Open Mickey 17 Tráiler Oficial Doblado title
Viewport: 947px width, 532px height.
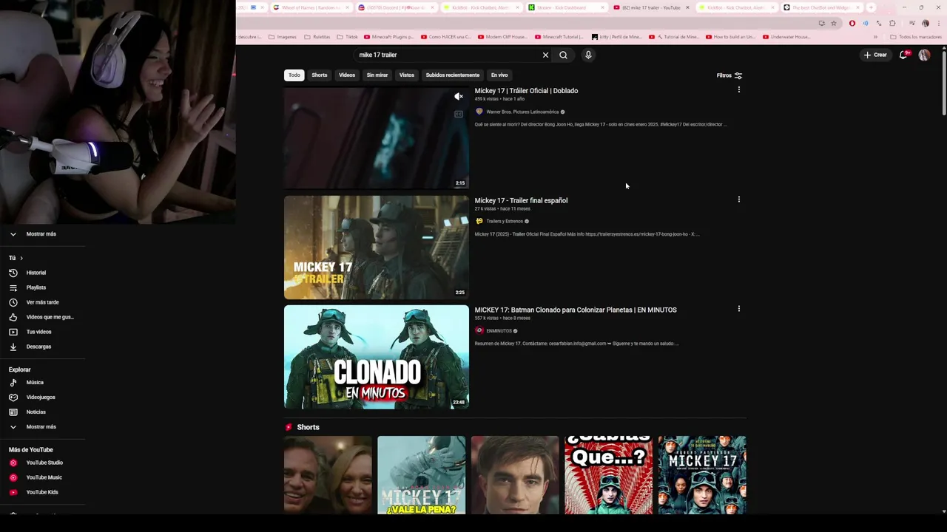(526, 91)
